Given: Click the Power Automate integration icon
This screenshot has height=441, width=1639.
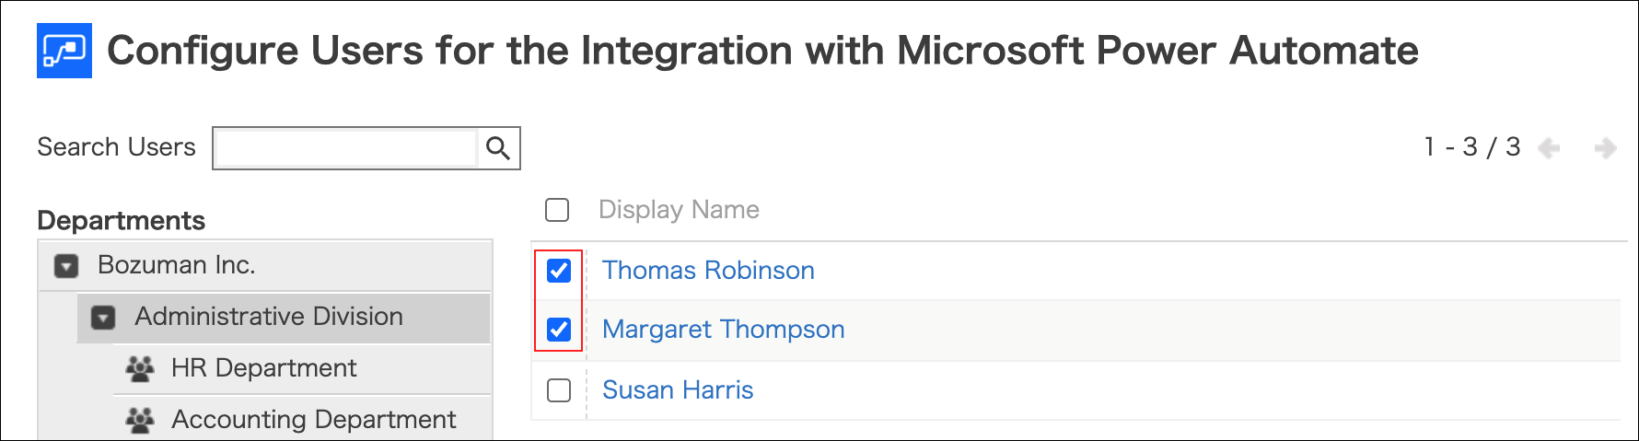Looking at the screenshot, I should tap(64, 51).
